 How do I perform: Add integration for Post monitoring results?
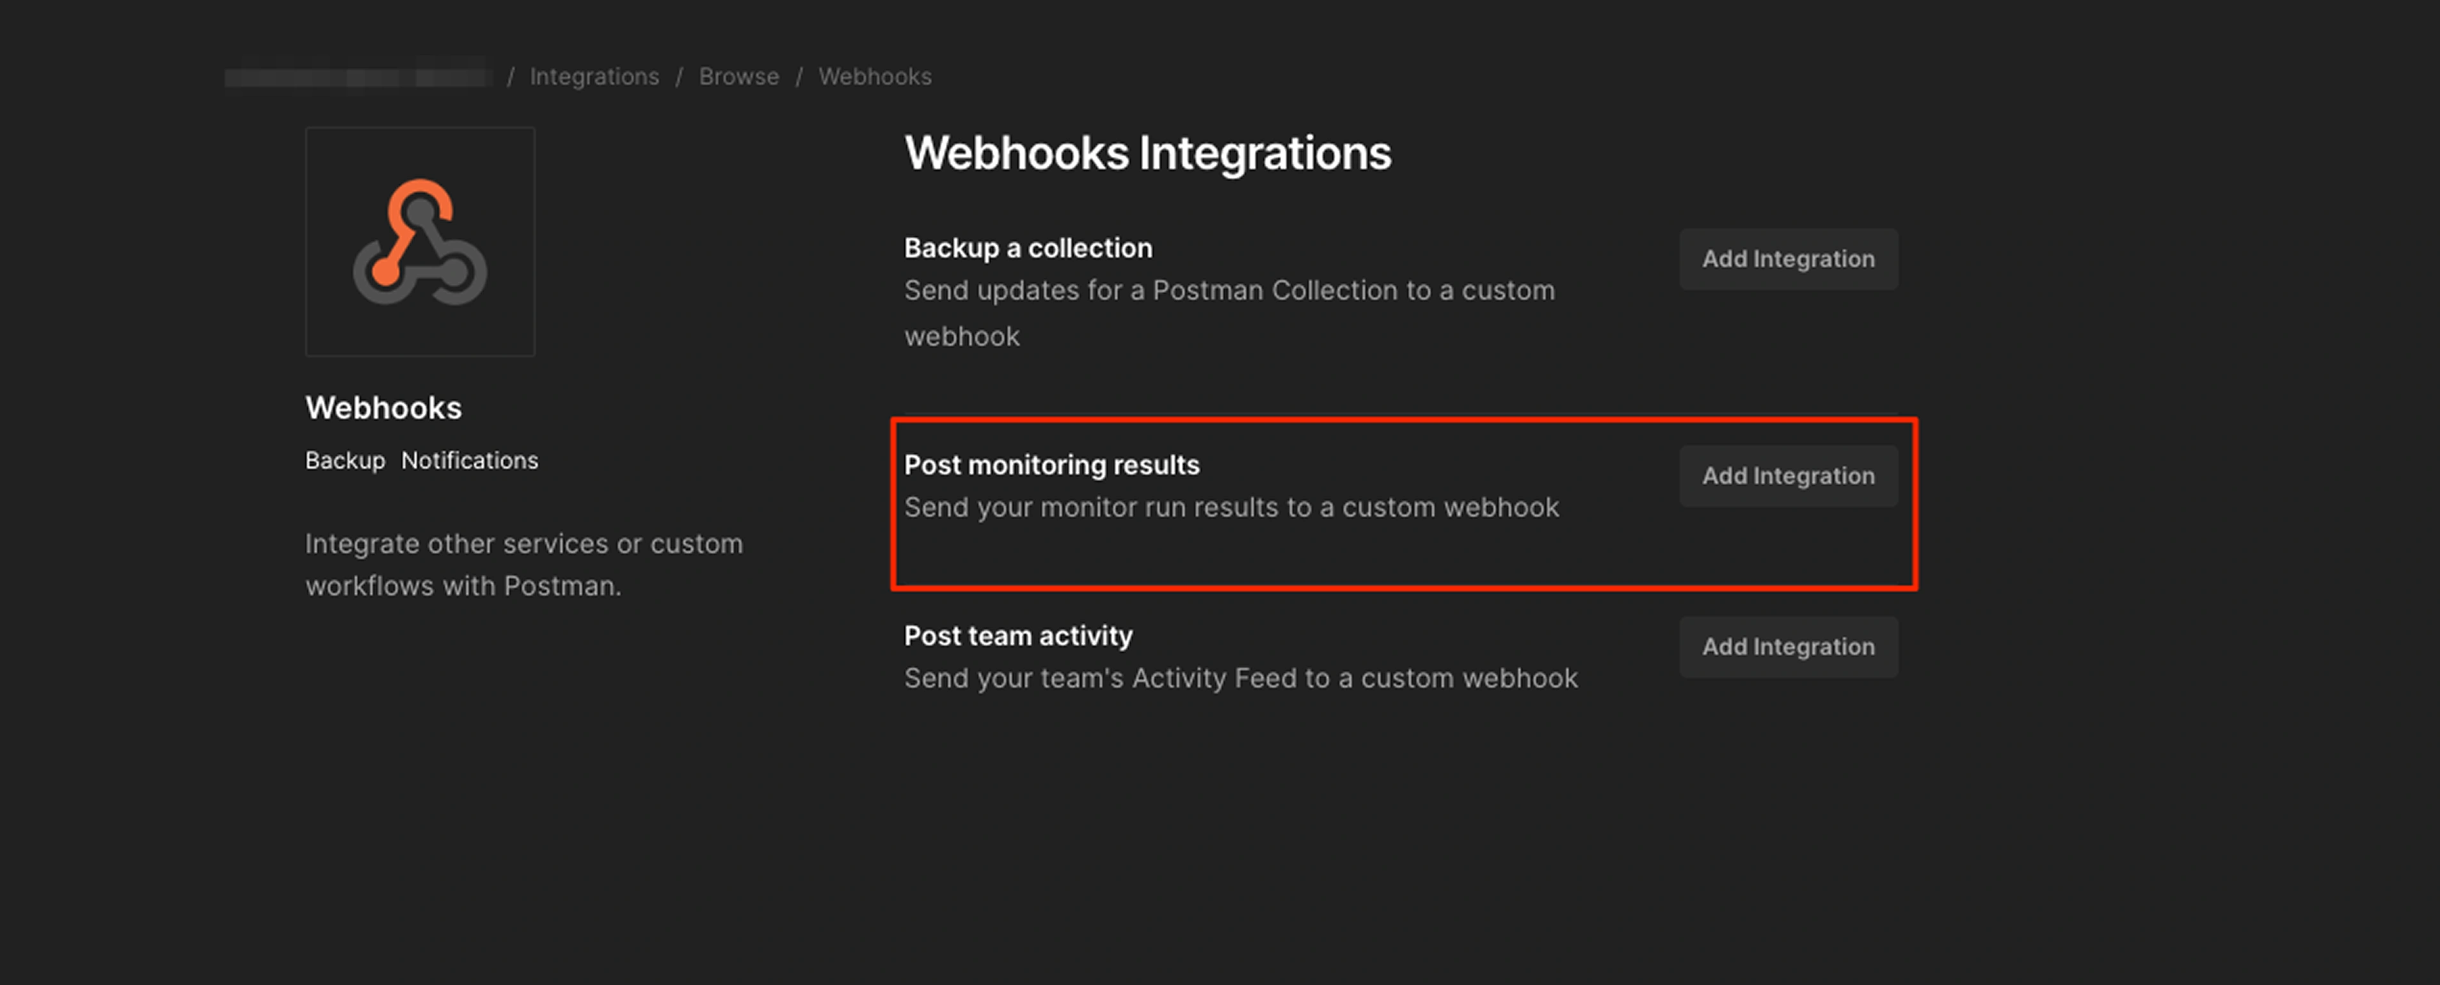pos(1787,476)
